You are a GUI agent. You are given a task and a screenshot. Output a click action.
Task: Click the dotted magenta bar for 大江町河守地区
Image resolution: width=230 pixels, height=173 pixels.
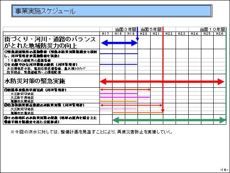118,109
